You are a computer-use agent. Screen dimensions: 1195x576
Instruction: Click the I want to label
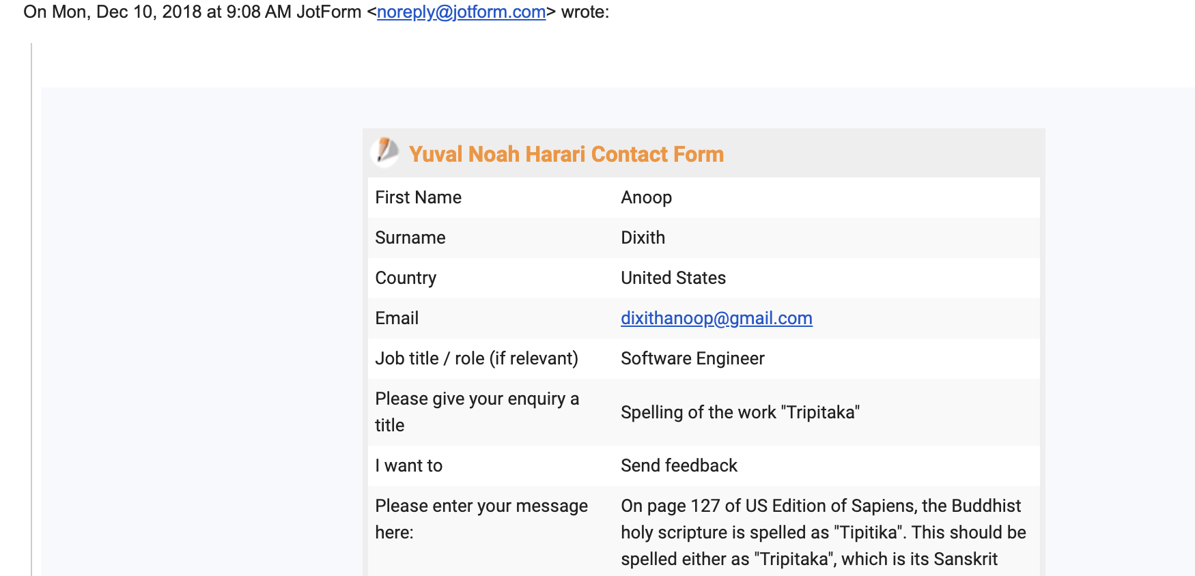tap(408, 465)
